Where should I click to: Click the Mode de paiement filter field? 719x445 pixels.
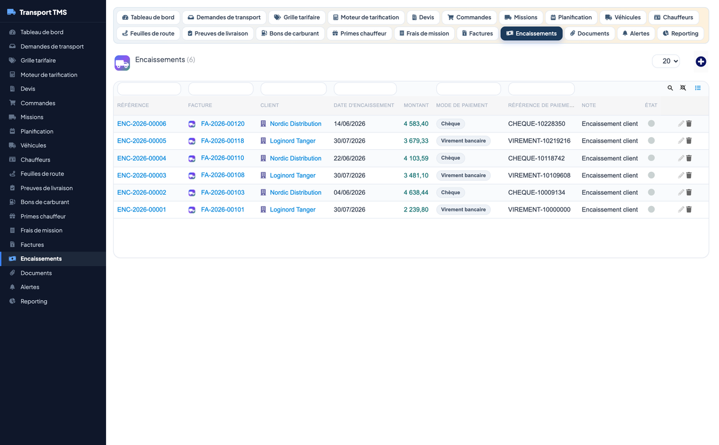(x=469, y=89)
